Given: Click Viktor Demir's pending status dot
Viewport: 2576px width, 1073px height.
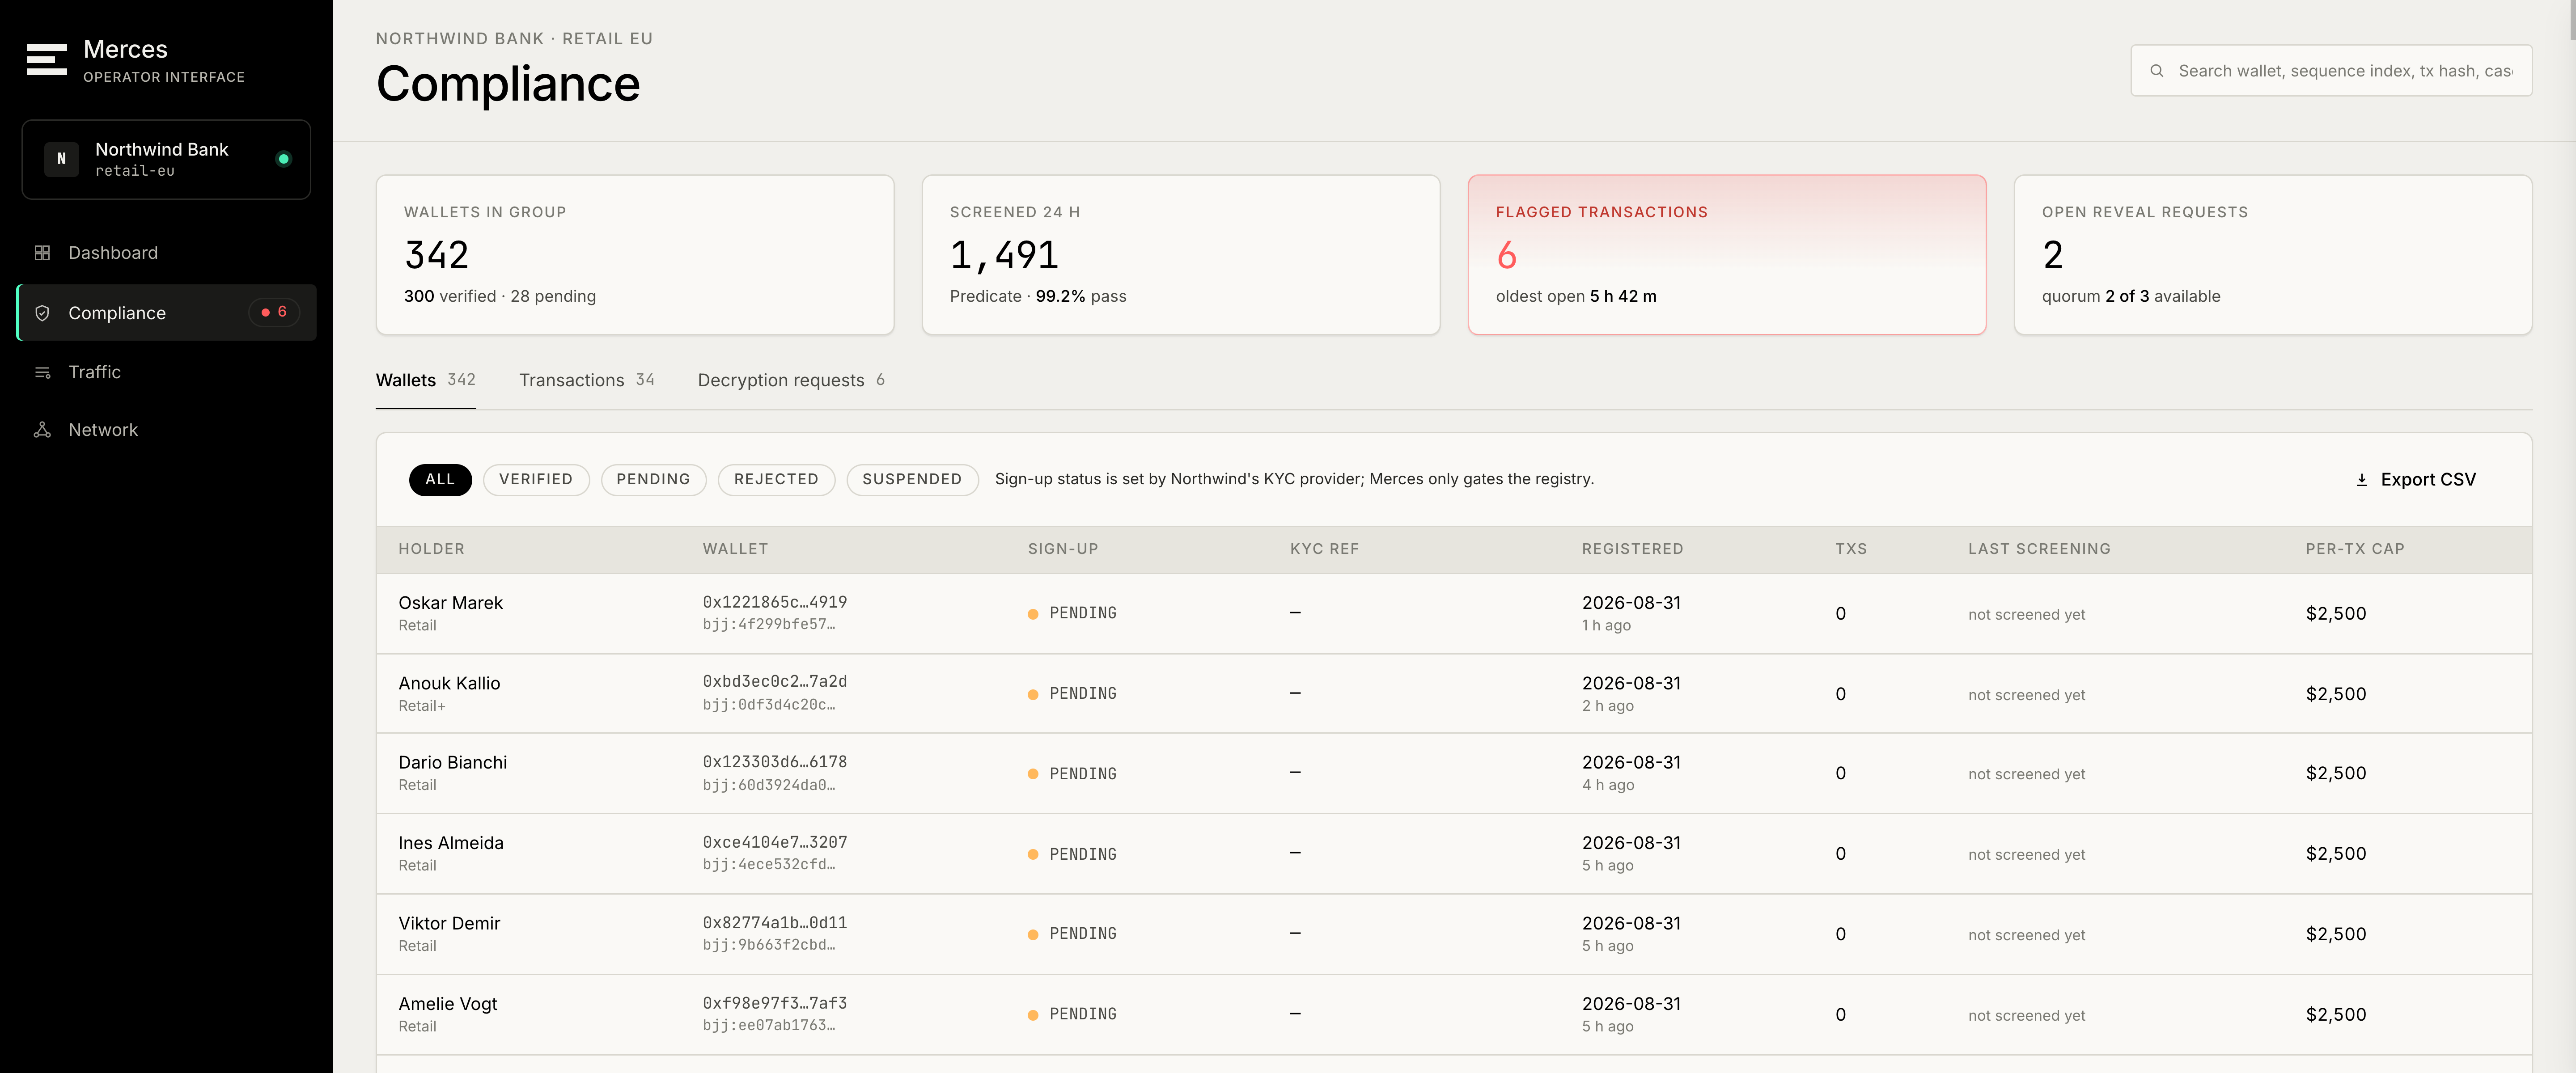Looking at the screenshot, I should click(1033, 935).
